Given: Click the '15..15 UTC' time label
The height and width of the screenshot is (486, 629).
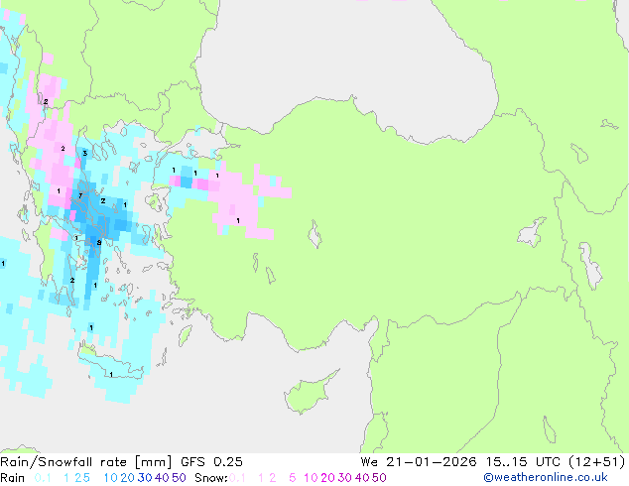Looking at the screenshot, I should [x=523, y=462].
